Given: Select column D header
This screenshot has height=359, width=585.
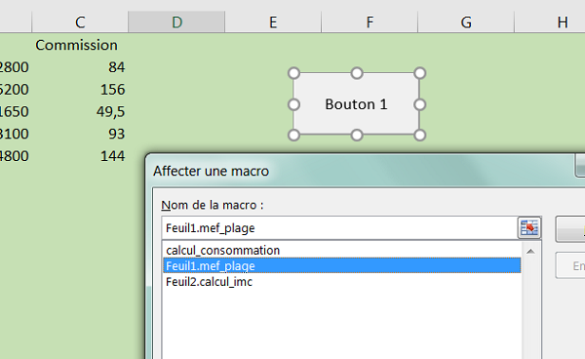Looking at the screenshot, I should (176, 22).
